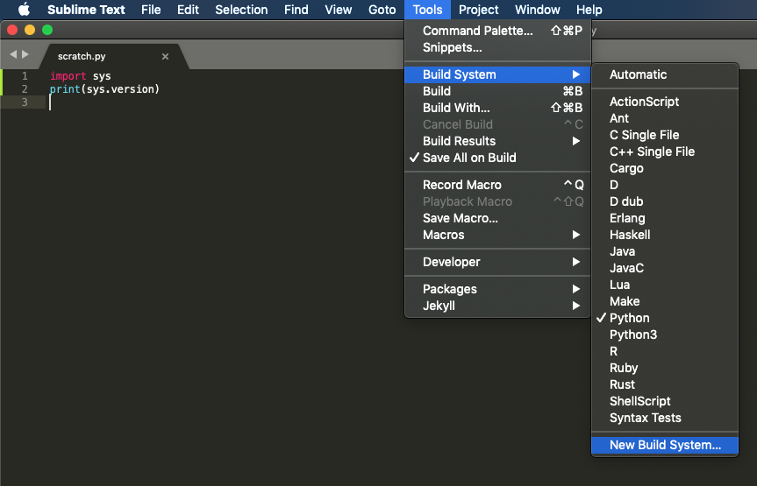Click the 'import' keyword in editor

(68, 76)
